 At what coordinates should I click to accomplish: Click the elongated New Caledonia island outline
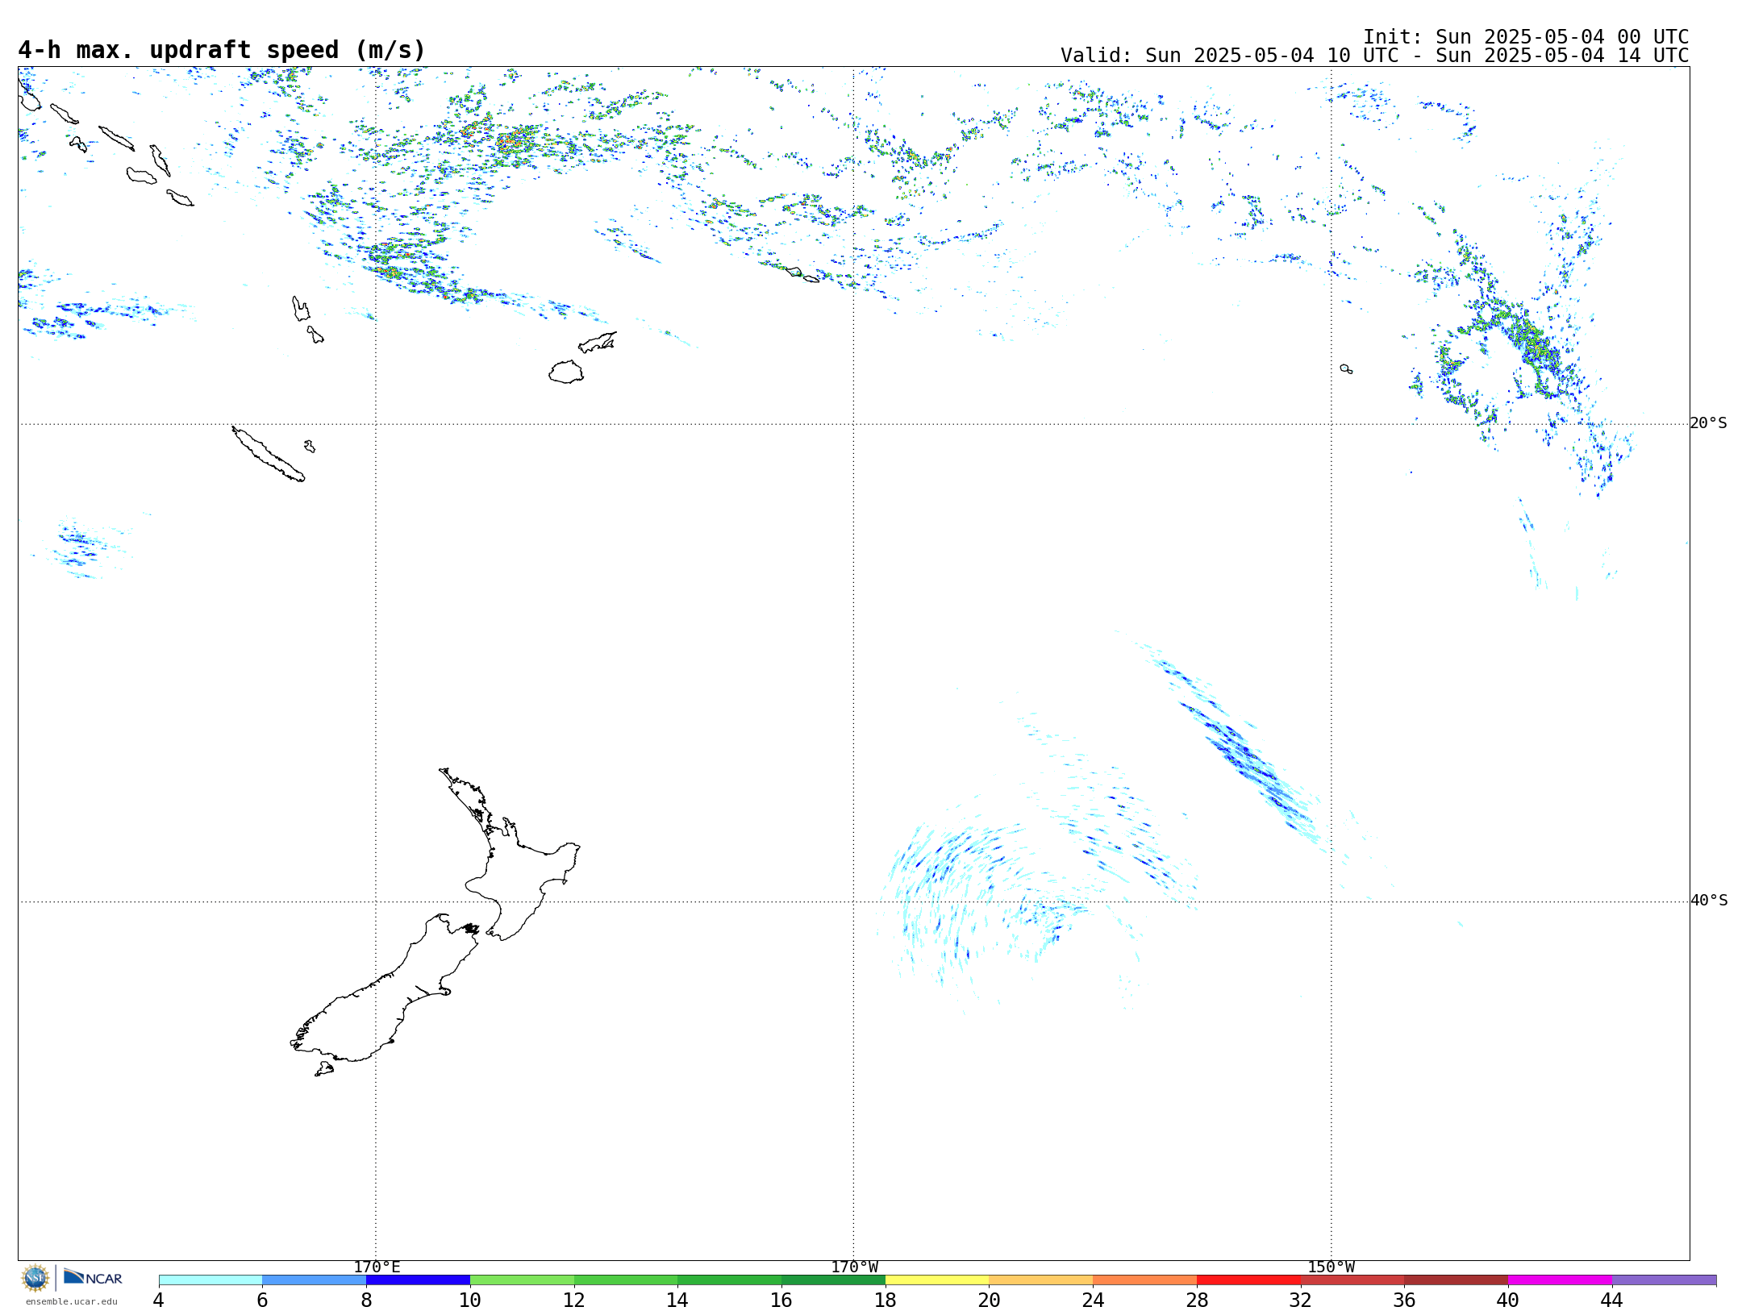(269, 454)
